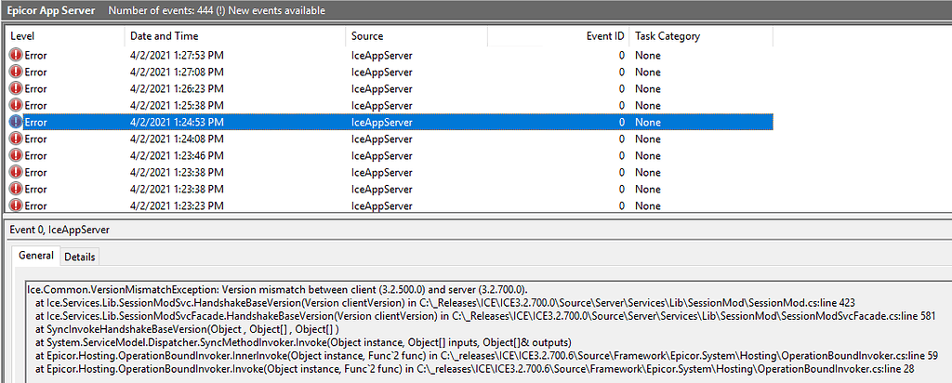Sort by Event ID column header
The width and height of the screenshot is (952, 383).
tap(558, 36)
